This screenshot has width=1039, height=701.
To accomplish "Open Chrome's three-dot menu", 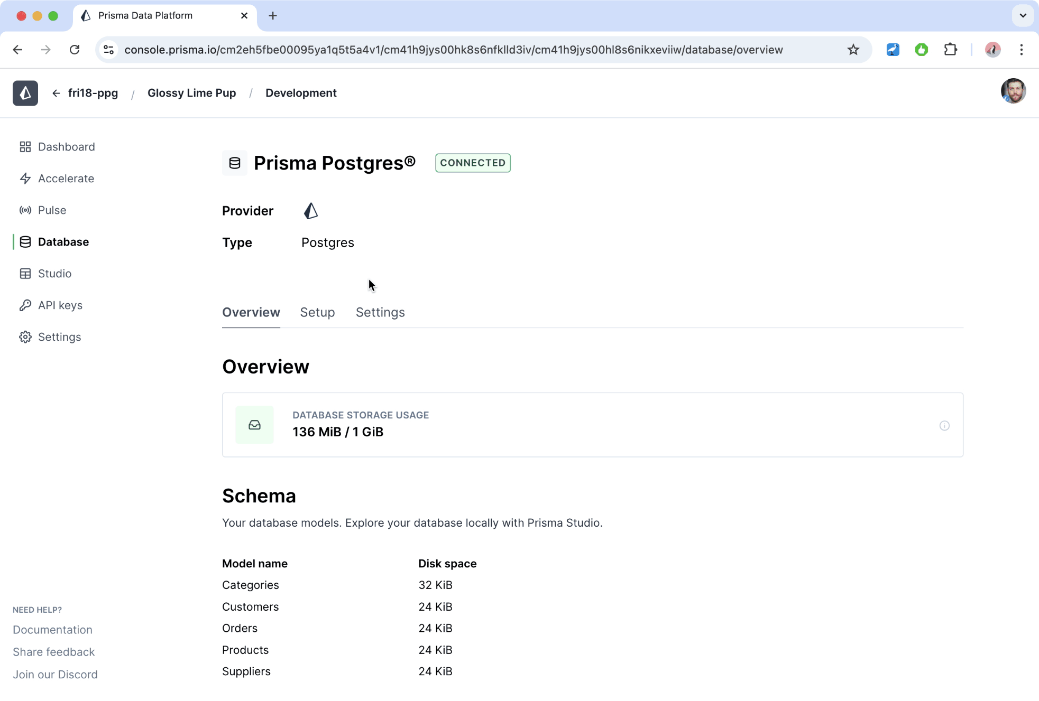I will pos(1022,50).
